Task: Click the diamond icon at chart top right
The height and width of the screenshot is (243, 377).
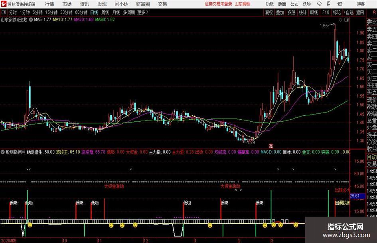Action: [340, 20]
